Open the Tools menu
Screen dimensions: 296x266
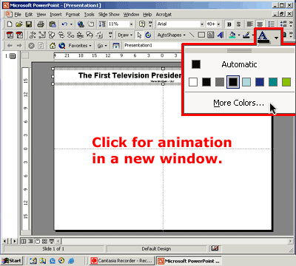click(x=89, y=15)
